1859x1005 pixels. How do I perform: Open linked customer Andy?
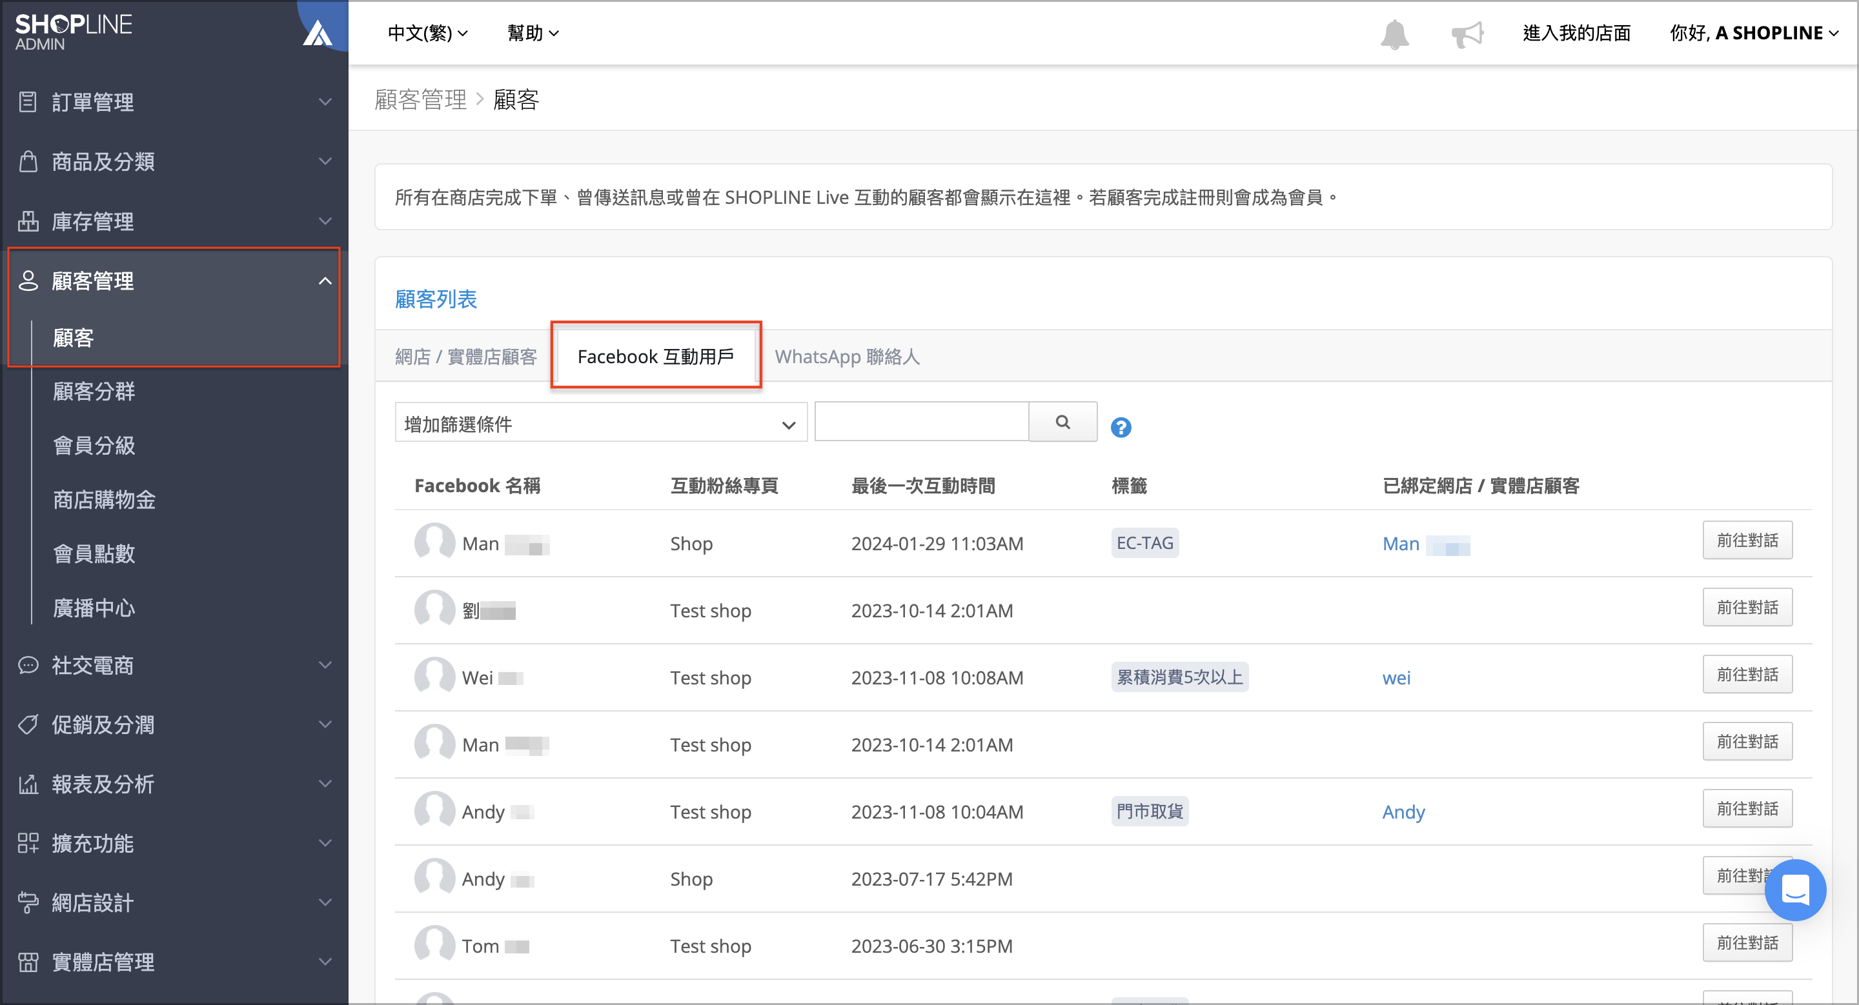1403,811
